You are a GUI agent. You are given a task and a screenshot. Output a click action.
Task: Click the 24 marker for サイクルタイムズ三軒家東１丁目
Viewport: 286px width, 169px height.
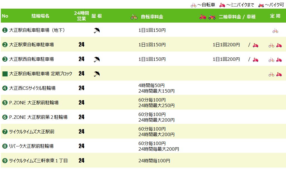pos(81,161)
